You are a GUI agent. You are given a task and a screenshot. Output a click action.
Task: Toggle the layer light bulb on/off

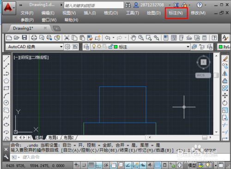tap(94, 46)
